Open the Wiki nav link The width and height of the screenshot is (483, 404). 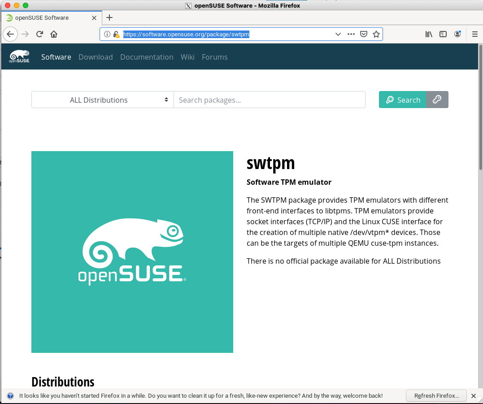[x=187, y=57]
